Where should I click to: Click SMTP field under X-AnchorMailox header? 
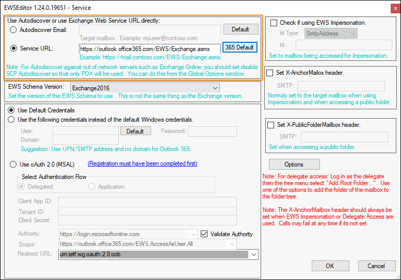point(342,86)
